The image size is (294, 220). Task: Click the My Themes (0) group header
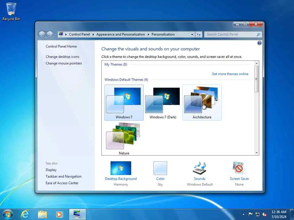click(x=116, y=64)
